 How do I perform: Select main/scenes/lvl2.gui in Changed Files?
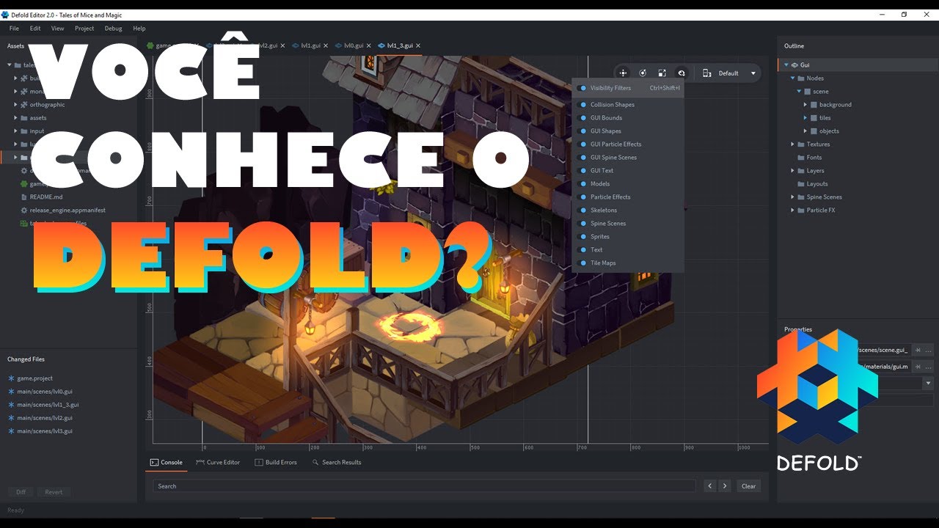tap(45, 418)
